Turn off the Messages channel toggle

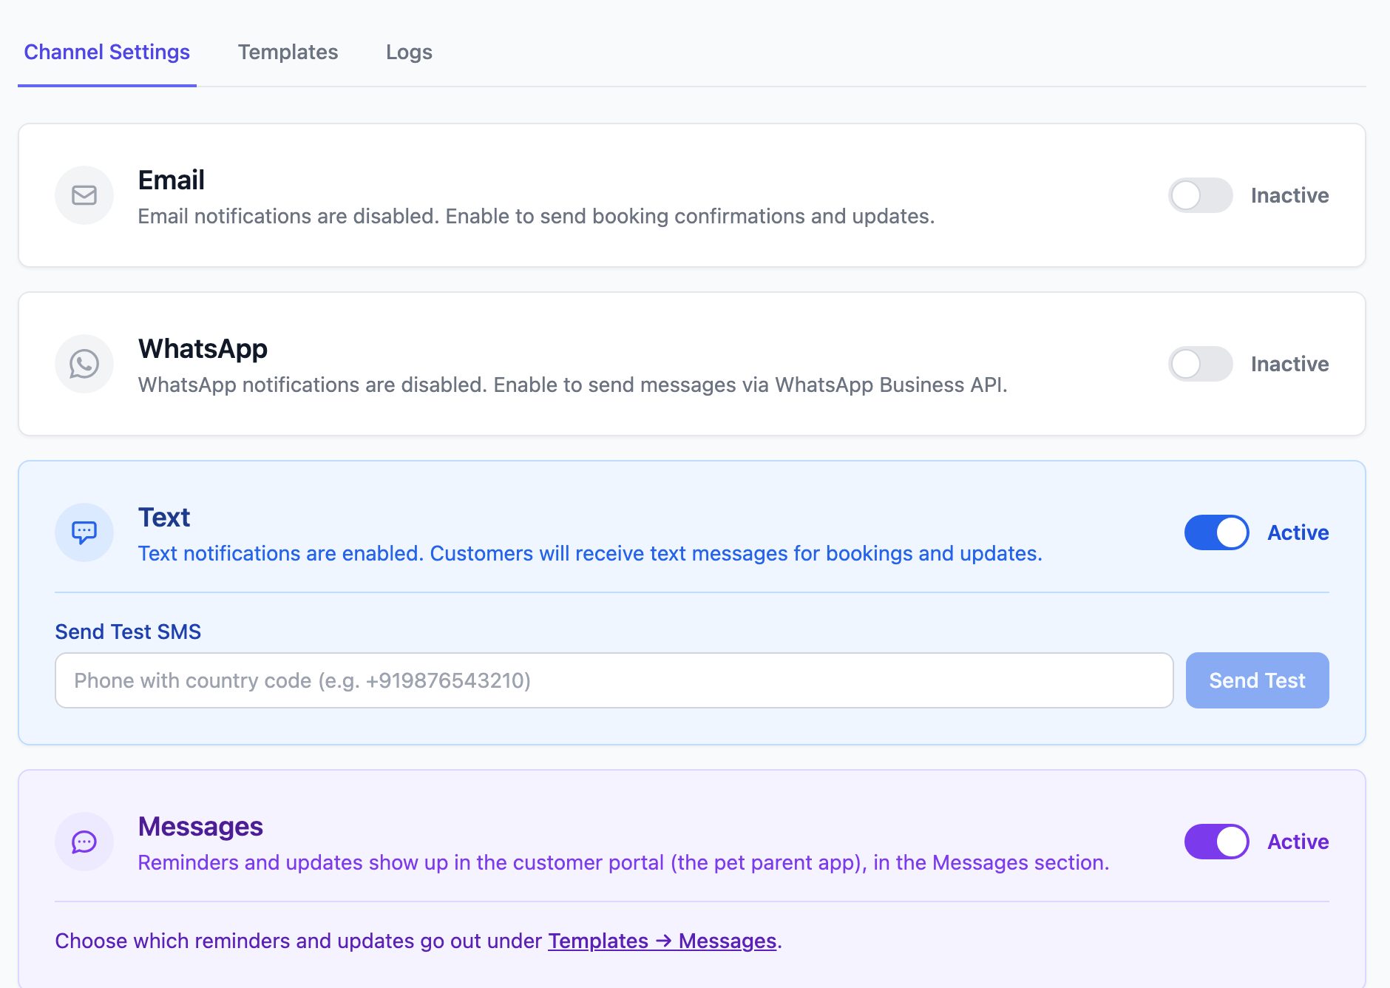pos(1217,842)
